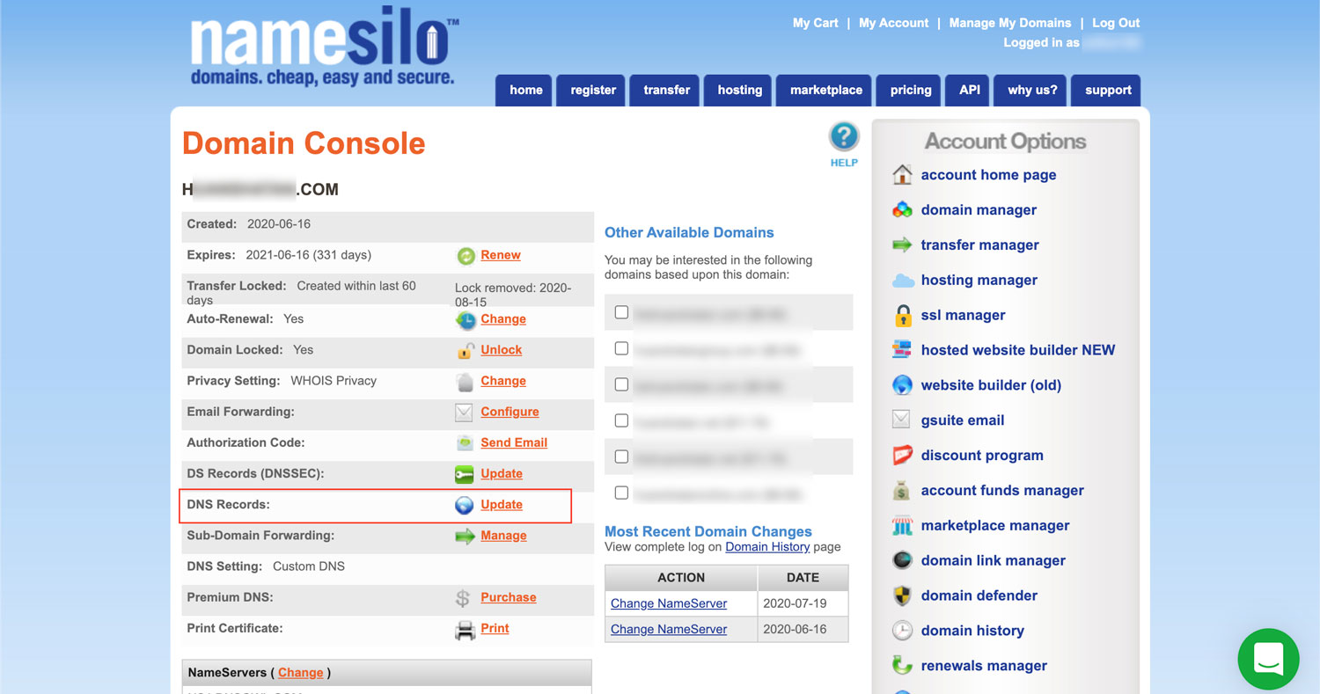Open the transfer navigation tab
Screen dimensions: 1320x694
666,90
